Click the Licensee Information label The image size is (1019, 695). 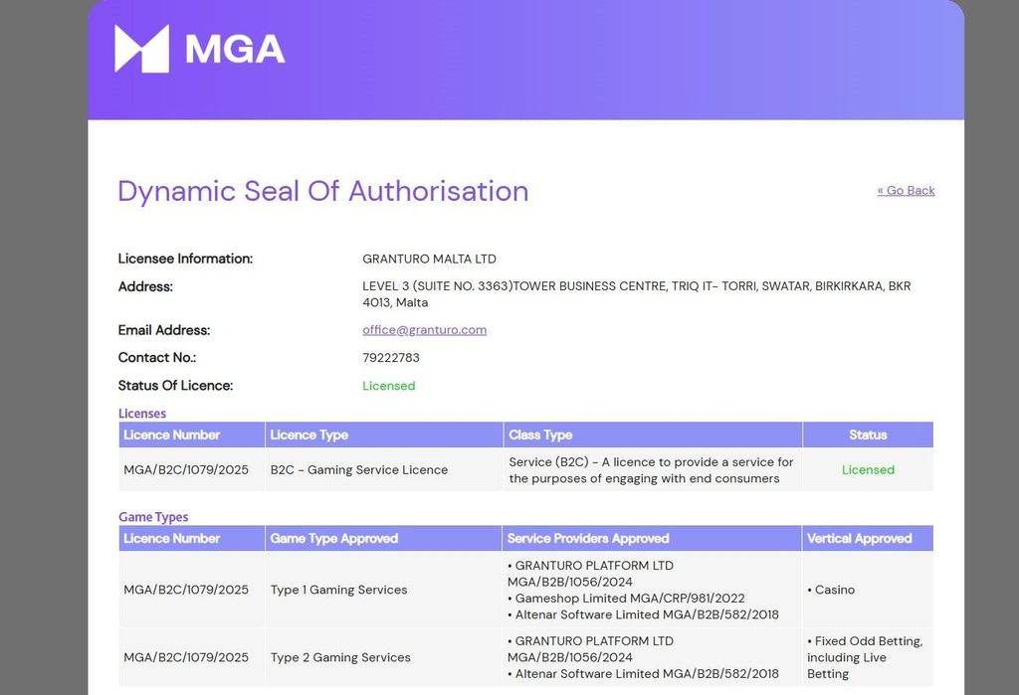tap(185, 259)
